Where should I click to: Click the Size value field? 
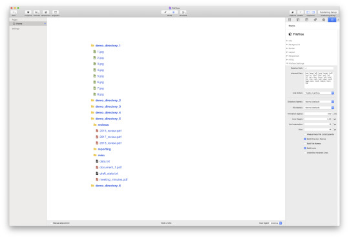pyautogui.click(x=318, y=130)
